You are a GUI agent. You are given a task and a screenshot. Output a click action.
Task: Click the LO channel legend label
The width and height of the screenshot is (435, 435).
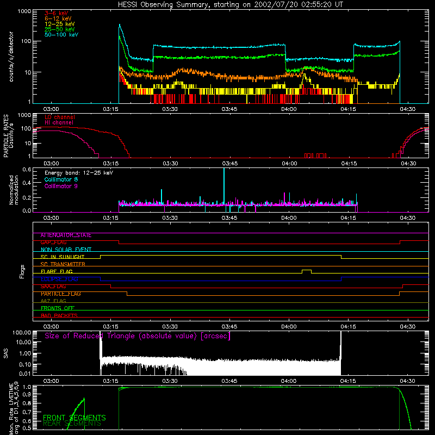60,117
